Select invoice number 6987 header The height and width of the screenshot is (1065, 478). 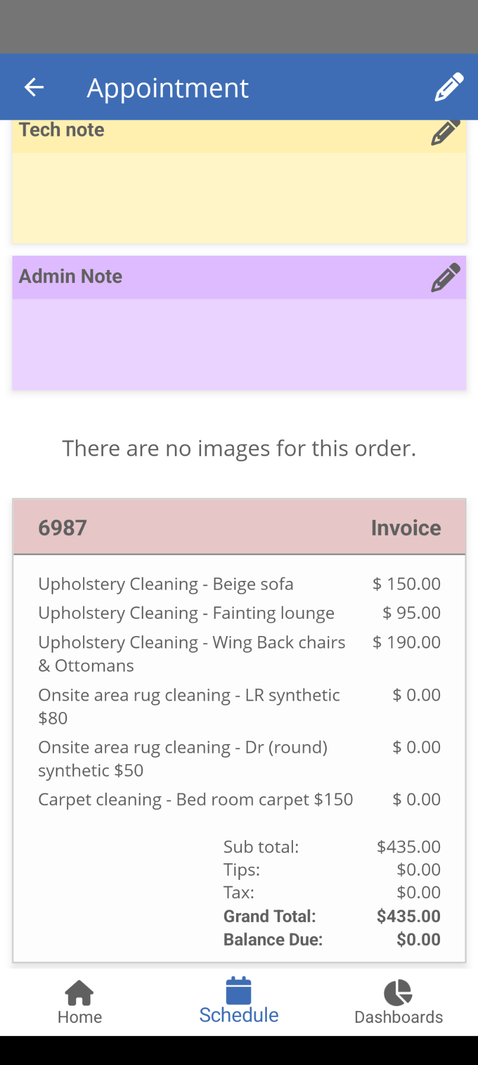(x=63, y=527)
